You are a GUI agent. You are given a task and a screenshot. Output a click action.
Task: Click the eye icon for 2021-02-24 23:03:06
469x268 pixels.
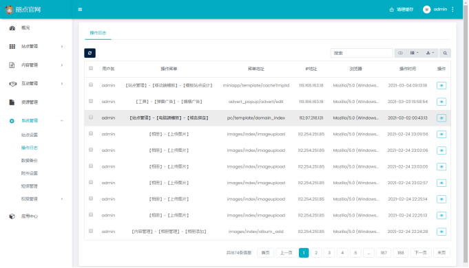[441, 150]
